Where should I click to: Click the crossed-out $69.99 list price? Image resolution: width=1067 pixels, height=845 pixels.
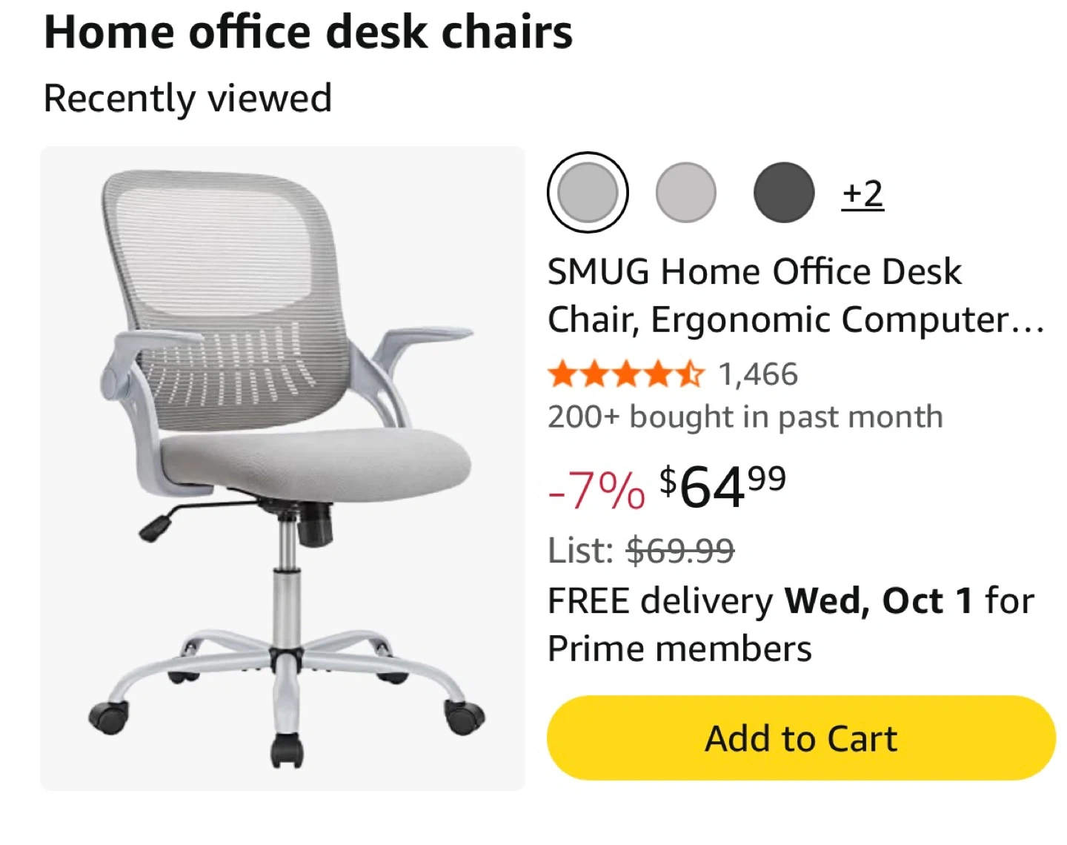click(680, 551)
